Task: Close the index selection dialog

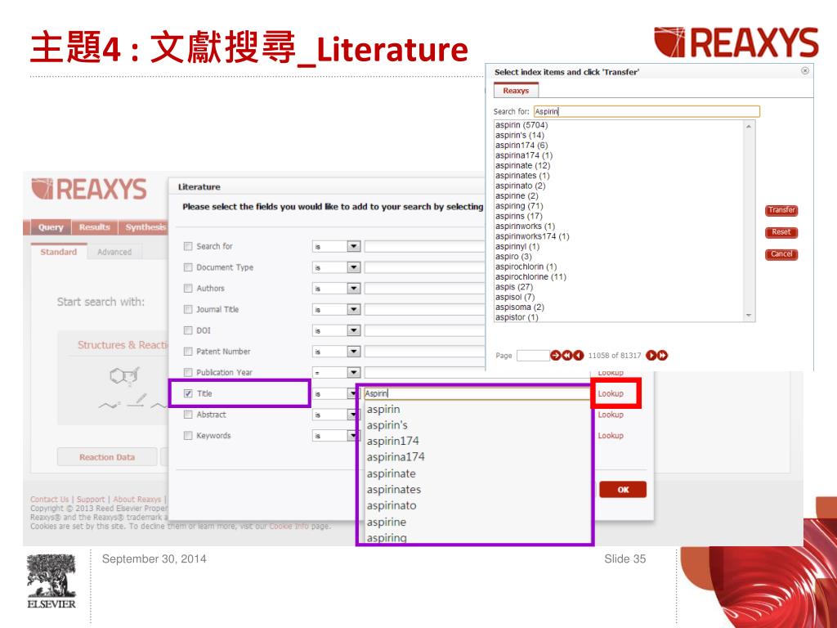Action: coord(805,71)
